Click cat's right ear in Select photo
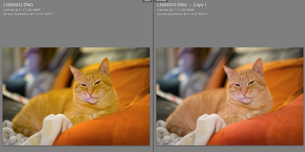305x152 pixels. 105,67
